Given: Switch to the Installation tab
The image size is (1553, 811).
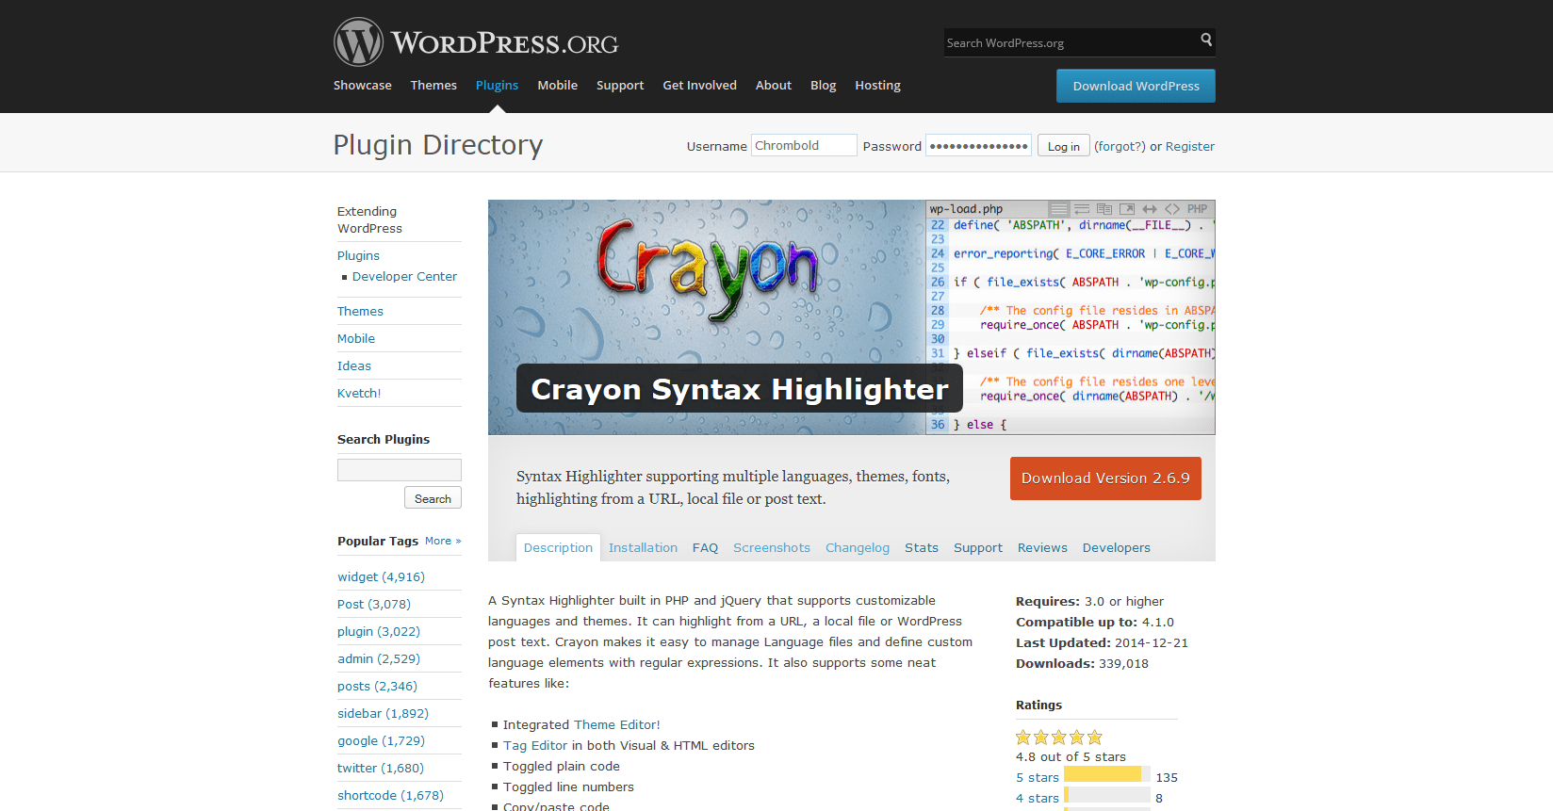Looking at the screenshot, I should (643, 548).
